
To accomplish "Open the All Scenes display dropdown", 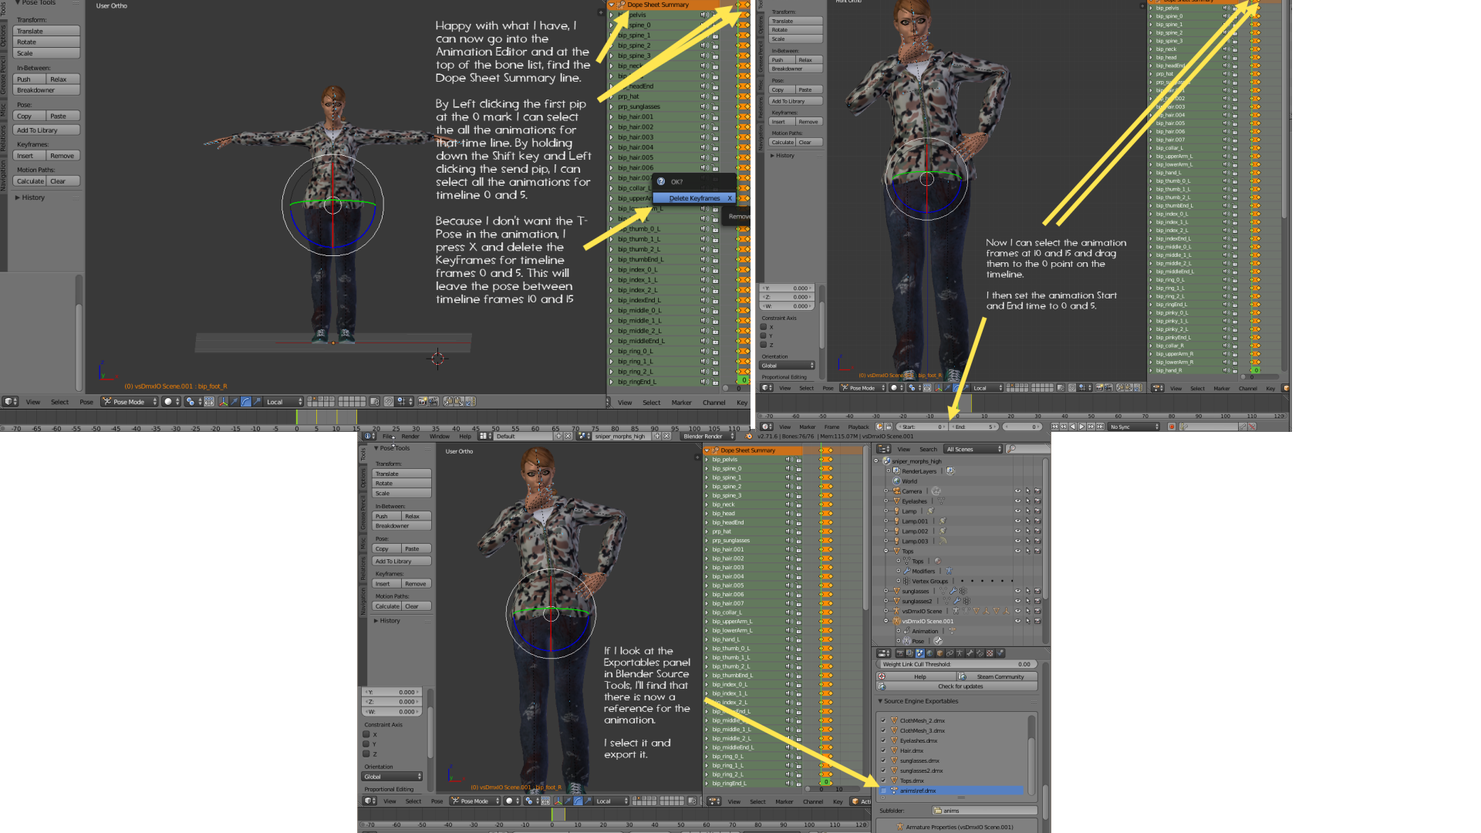I will tap(973, 449).
